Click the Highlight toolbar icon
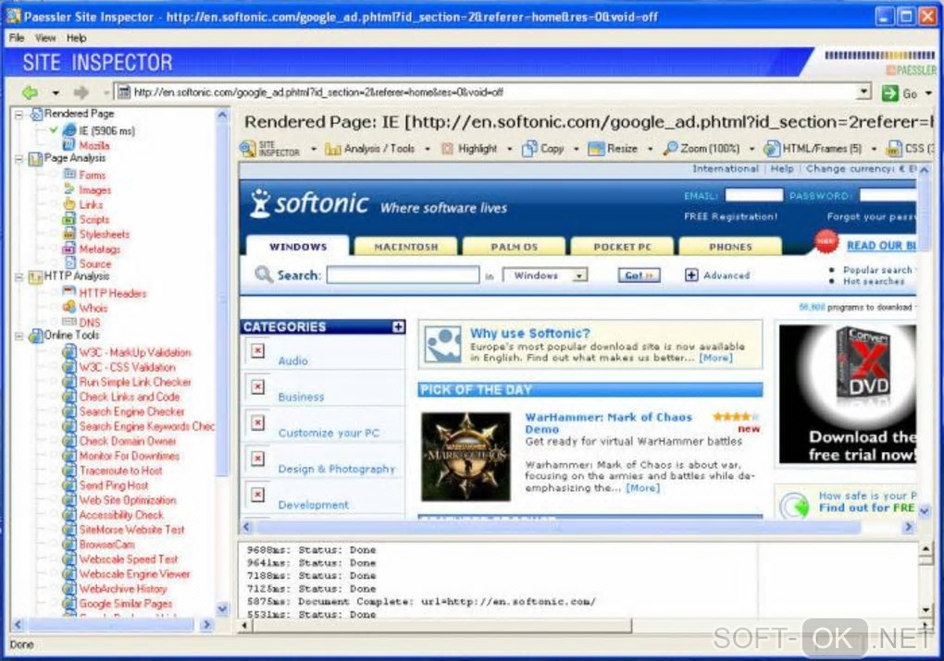Screen dimensions: 944x661 point(447,149)
